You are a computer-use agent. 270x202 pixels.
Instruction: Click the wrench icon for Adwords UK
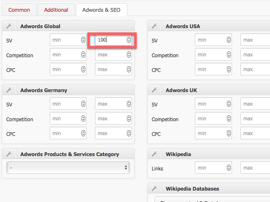[x=154, y=90]
